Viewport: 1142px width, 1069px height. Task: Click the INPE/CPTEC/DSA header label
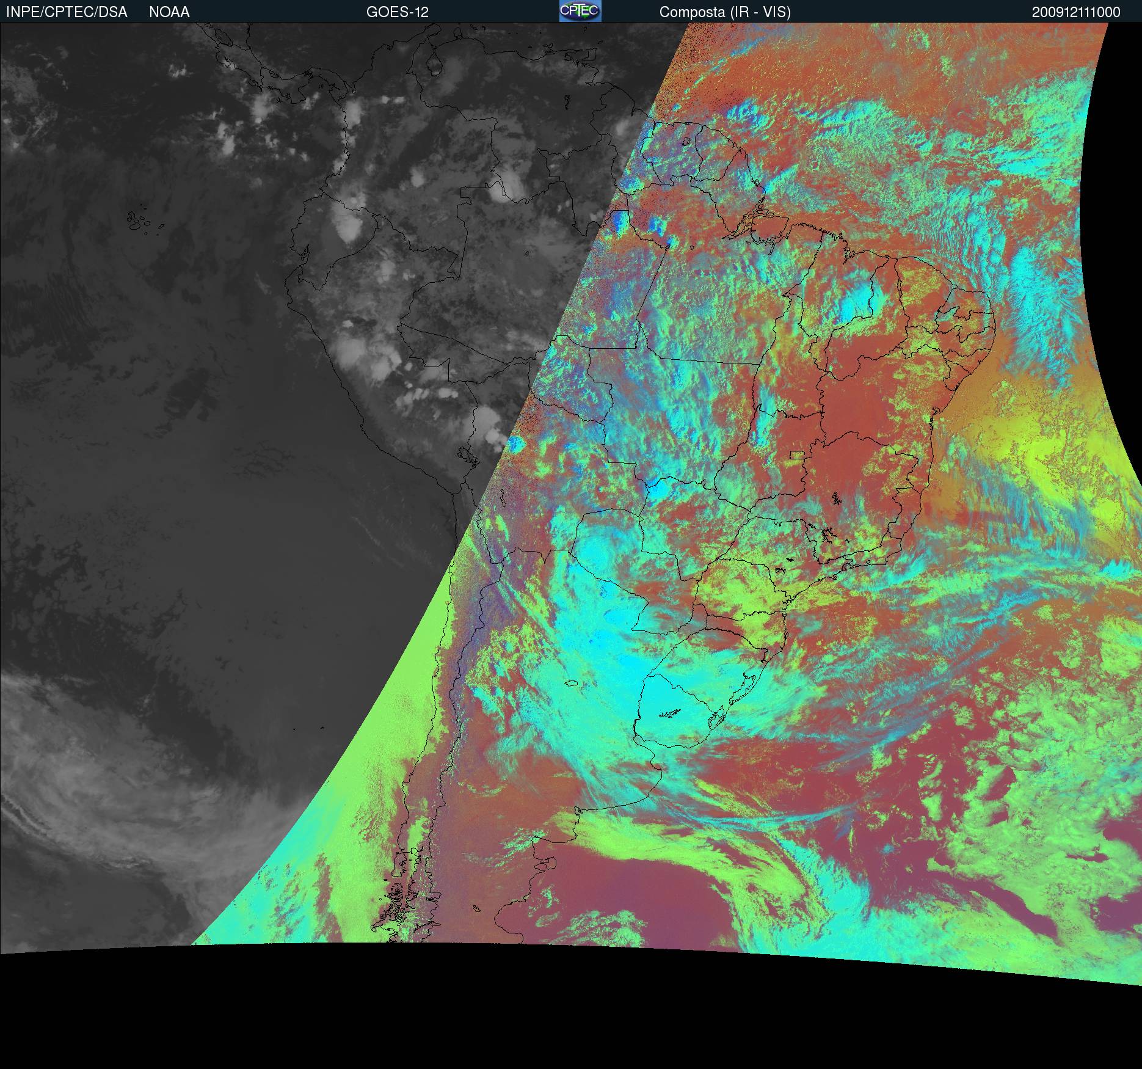point(67,12)
